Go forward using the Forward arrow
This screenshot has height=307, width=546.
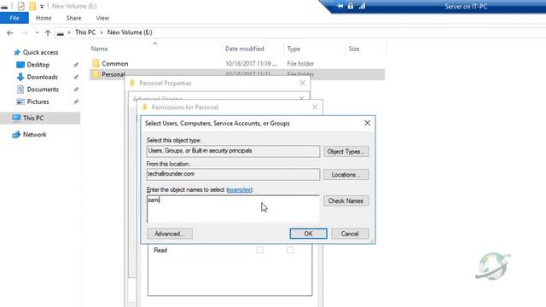click(25, 32)
